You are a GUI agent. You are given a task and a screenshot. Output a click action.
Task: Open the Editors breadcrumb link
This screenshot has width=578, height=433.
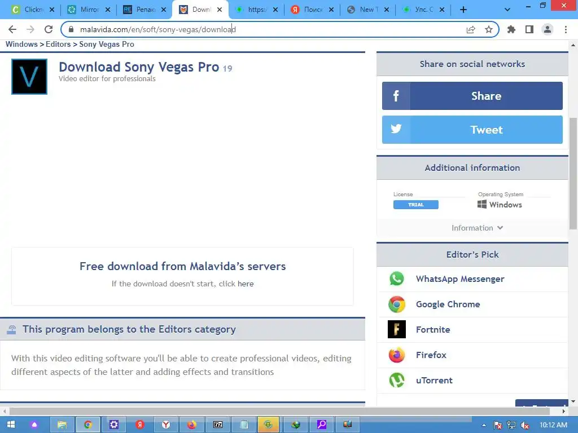58,44
